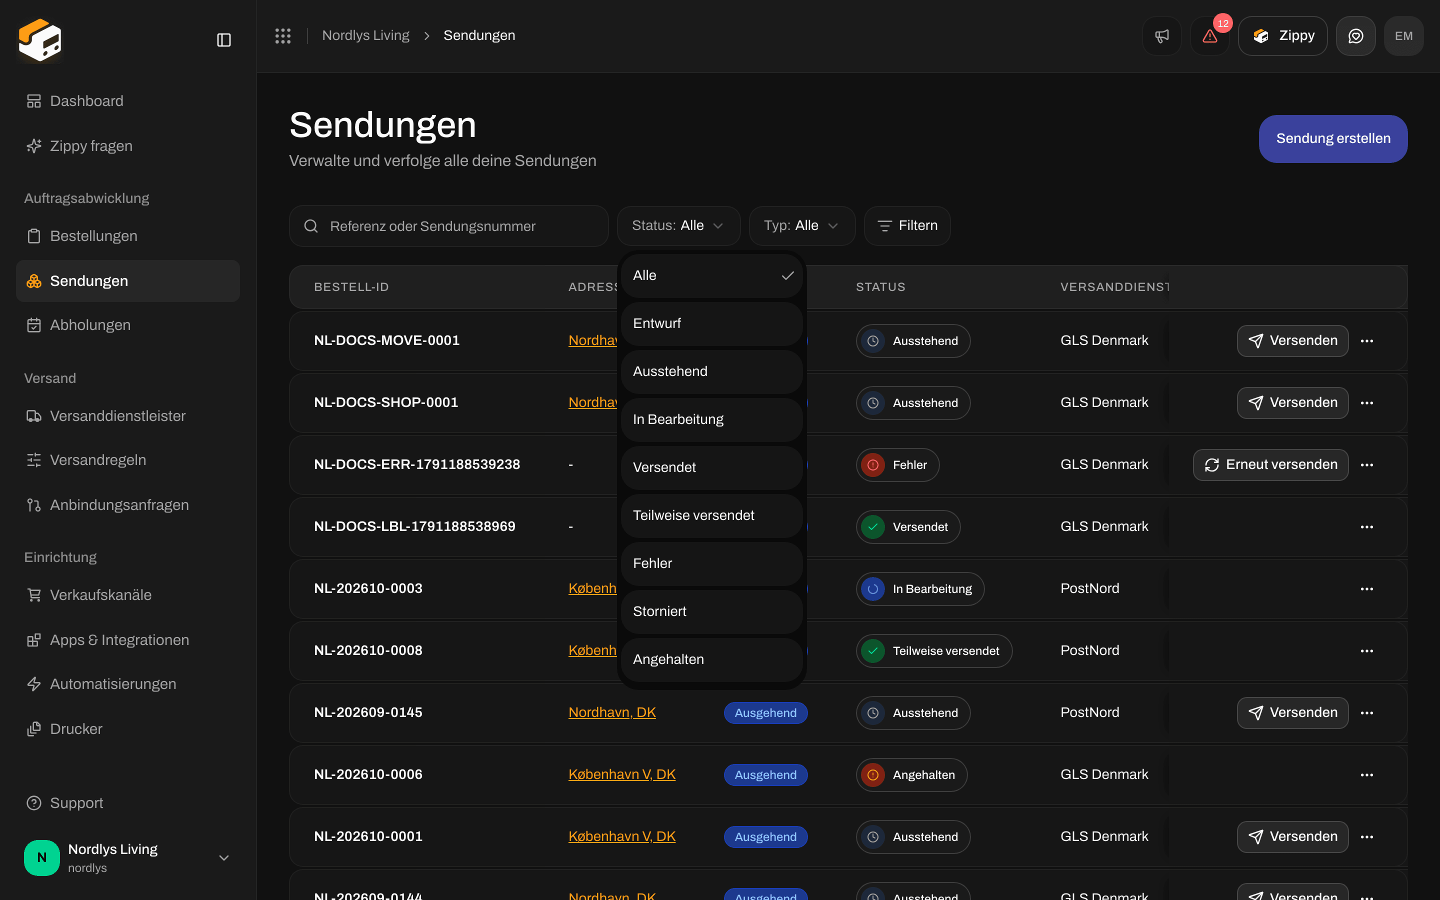Open the apps grid launcher icon
Screen dimensions: 1440x900
(x=282, y=35)
